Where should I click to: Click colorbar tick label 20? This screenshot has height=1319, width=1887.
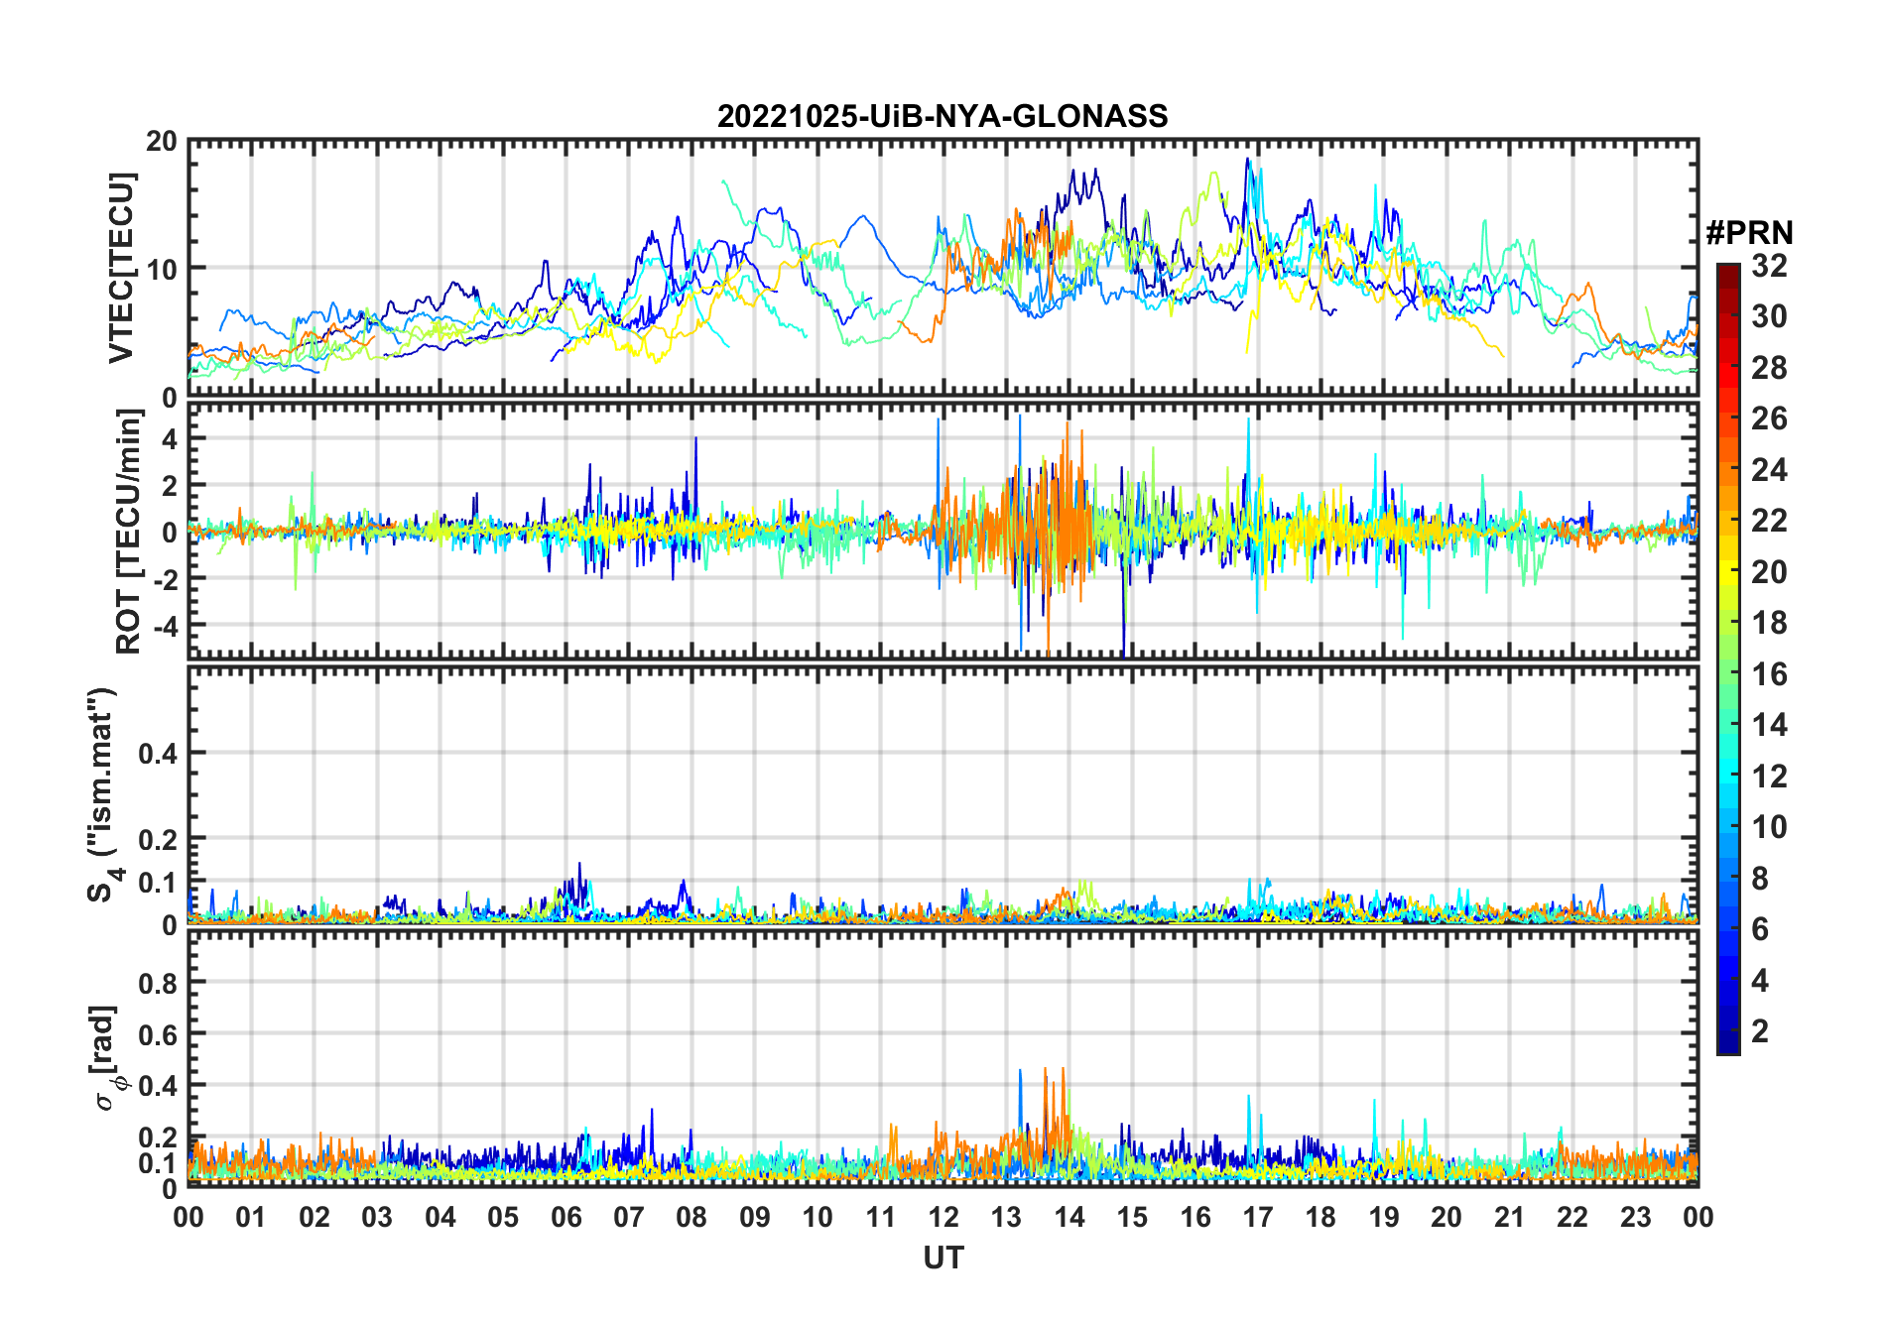1769,571
